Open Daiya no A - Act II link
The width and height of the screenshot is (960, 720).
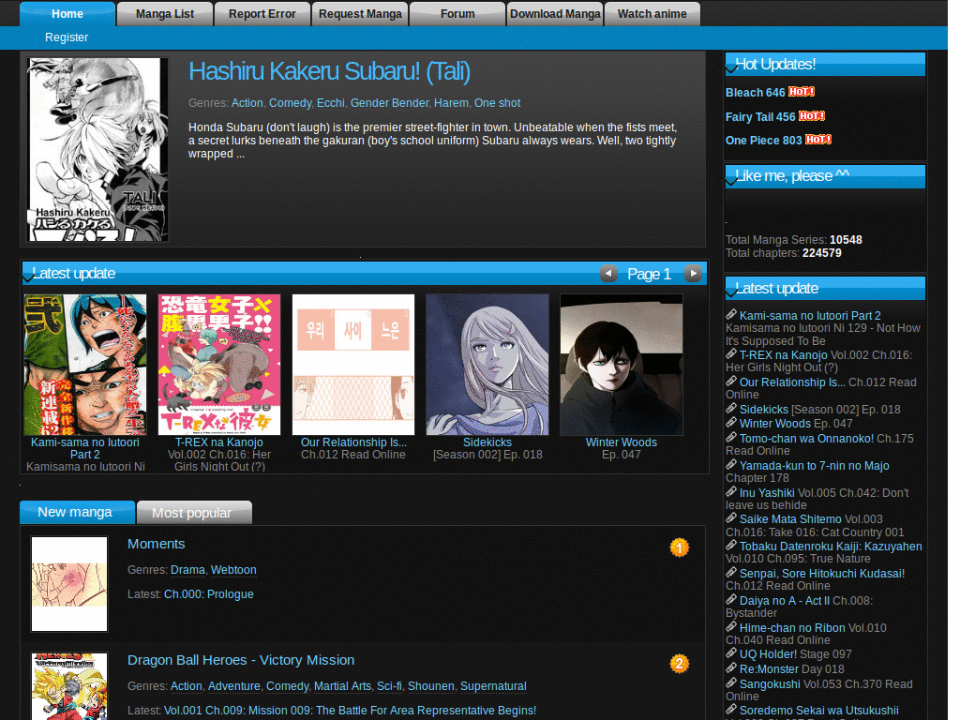(785, 601)
